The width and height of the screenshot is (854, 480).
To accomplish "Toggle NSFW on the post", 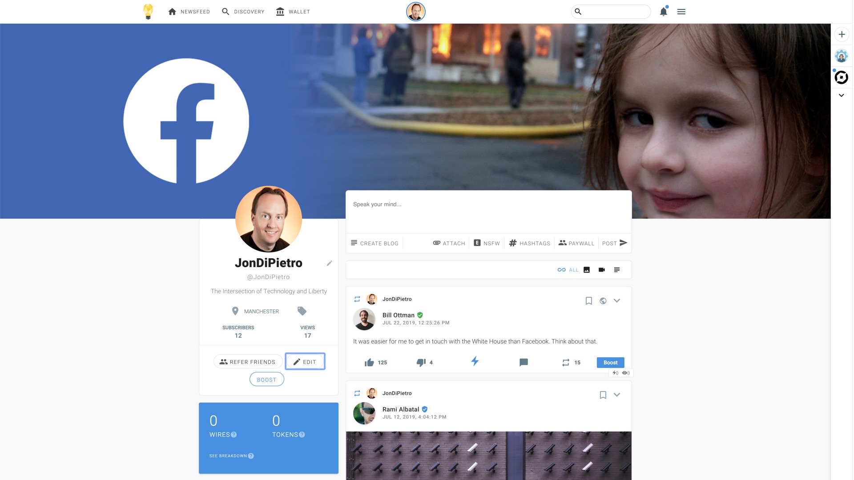I will point(487,243).
